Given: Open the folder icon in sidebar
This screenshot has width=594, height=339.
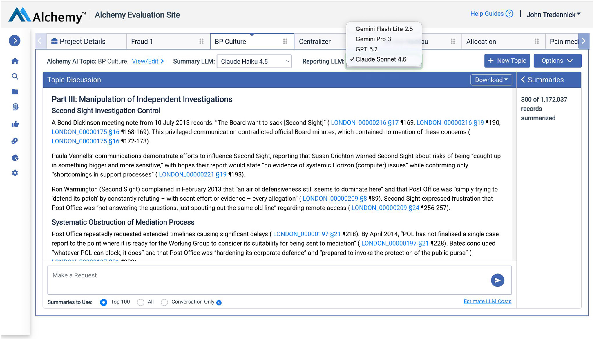Looking at the screenshot, I should coord(15,92).
